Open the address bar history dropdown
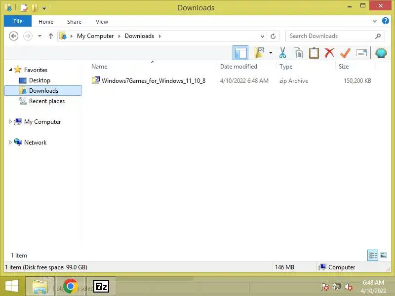This screenshot has width=395, height=296. (x=262, y=36)
